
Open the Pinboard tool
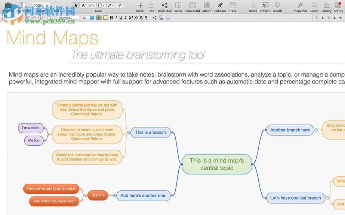(219, 5)
